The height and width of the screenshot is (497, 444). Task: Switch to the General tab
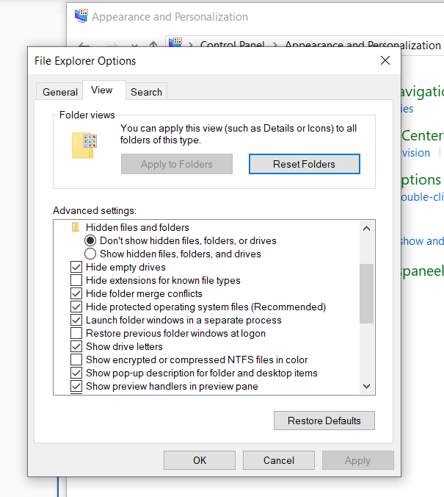(60, 92)
